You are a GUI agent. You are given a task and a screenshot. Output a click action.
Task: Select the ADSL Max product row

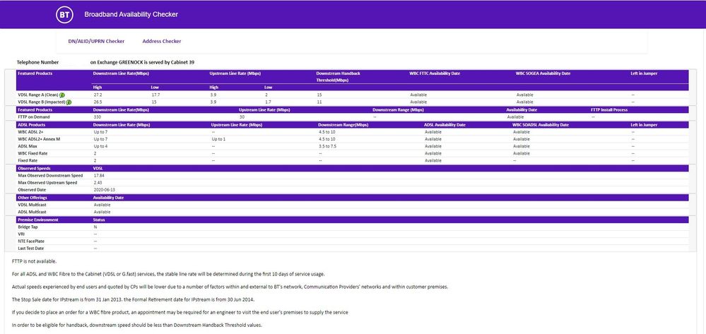click(28, 146)
